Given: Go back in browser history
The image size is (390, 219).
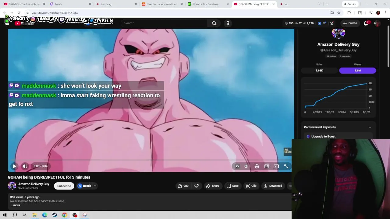Looking at the screenshot, I should click(x=5, y=13).
